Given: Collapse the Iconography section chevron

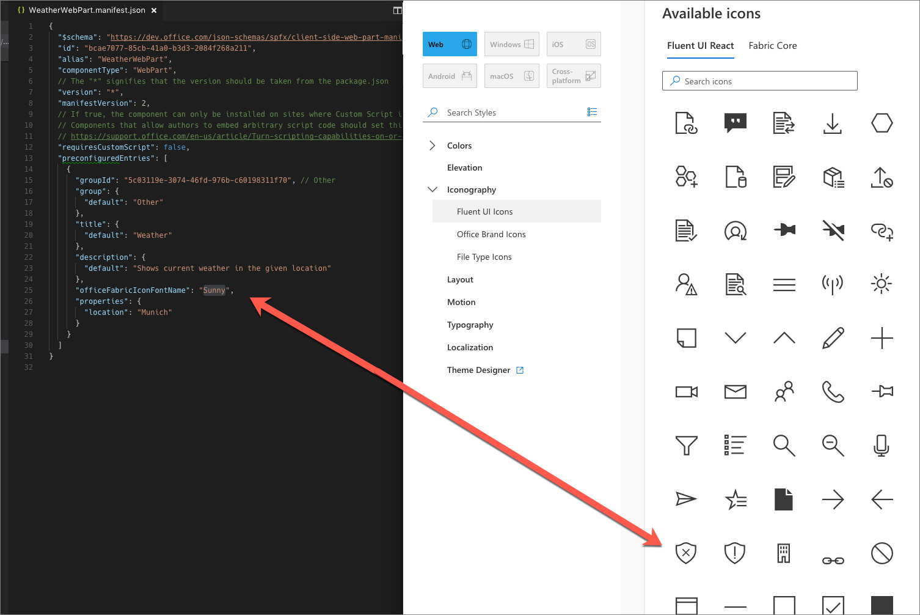Looking at the screenshot, I should 433,190.
